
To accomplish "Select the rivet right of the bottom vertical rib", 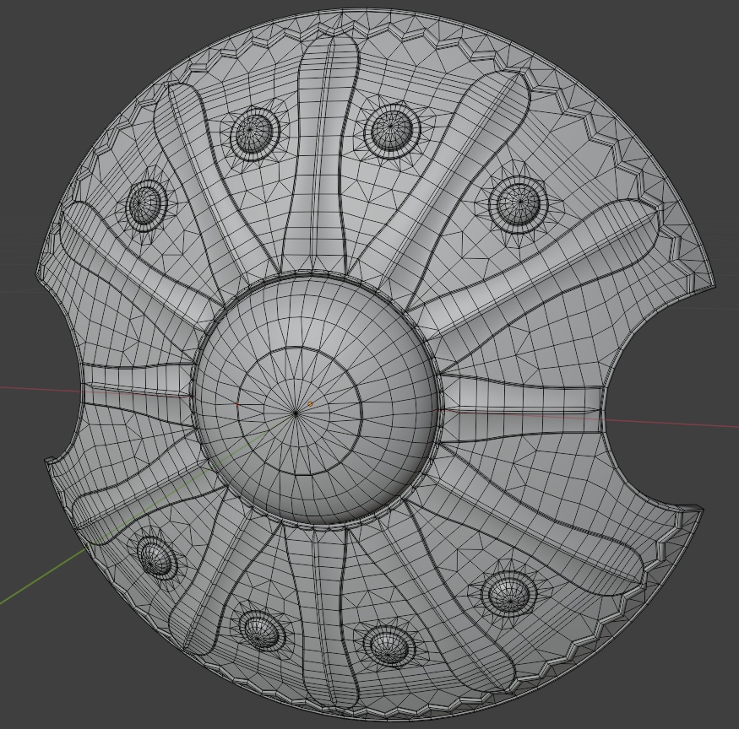I will [x=391, y=646].
